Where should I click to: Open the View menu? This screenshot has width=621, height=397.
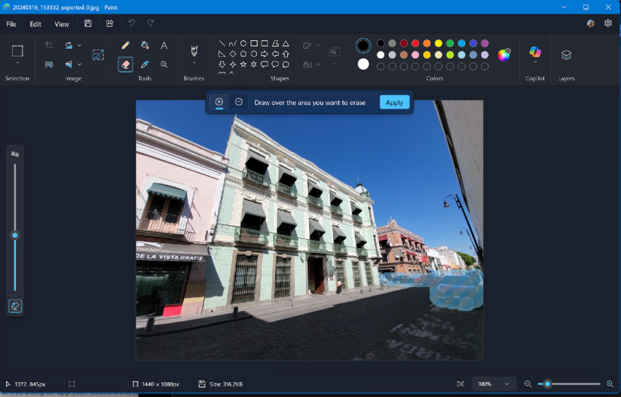(x=61, y=24)
